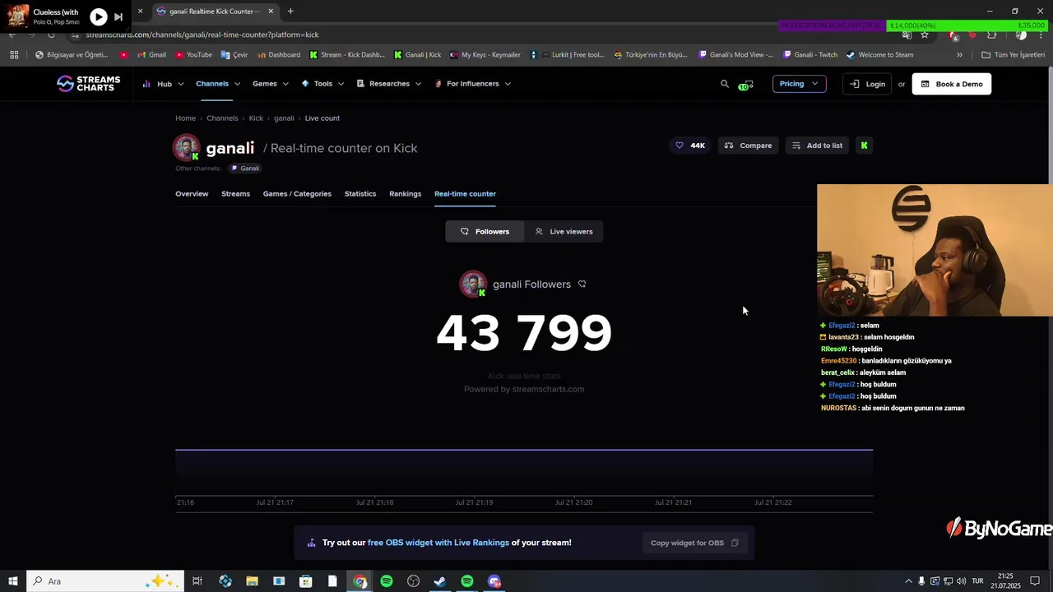1053x592 pixels.
Task: Click the heart icon showing 44K
Action: coord(689,146)
